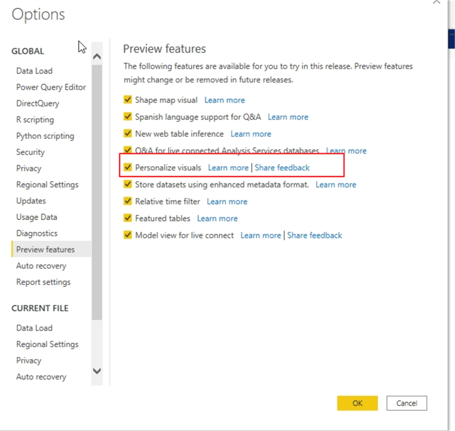
Task: Open Learn more for Shape map visual
Action: point(225,100)
